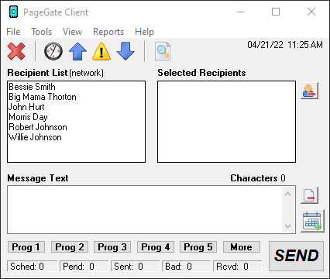Image resolution: width=330 pixels, height=279 pixels.
Task: Click the Rcvd: 0 status field
Action: pos(238,266)
